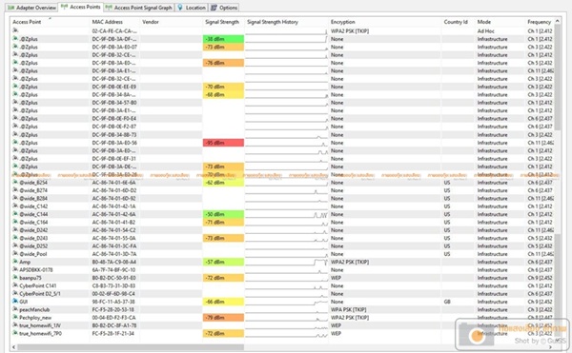This screenshot has width=572, height=353.
Task: Select MAC address DC-9F-DB-0E-EE-E9
Action: pos(113,87)
